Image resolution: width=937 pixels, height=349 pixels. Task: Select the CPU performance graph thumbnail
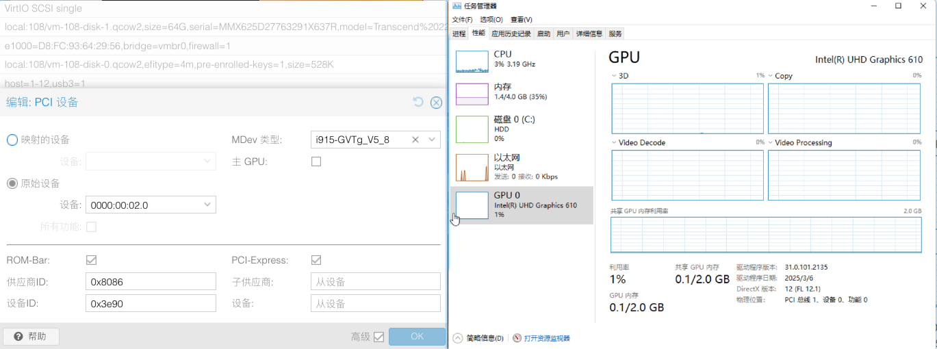[x=472, y=62]
